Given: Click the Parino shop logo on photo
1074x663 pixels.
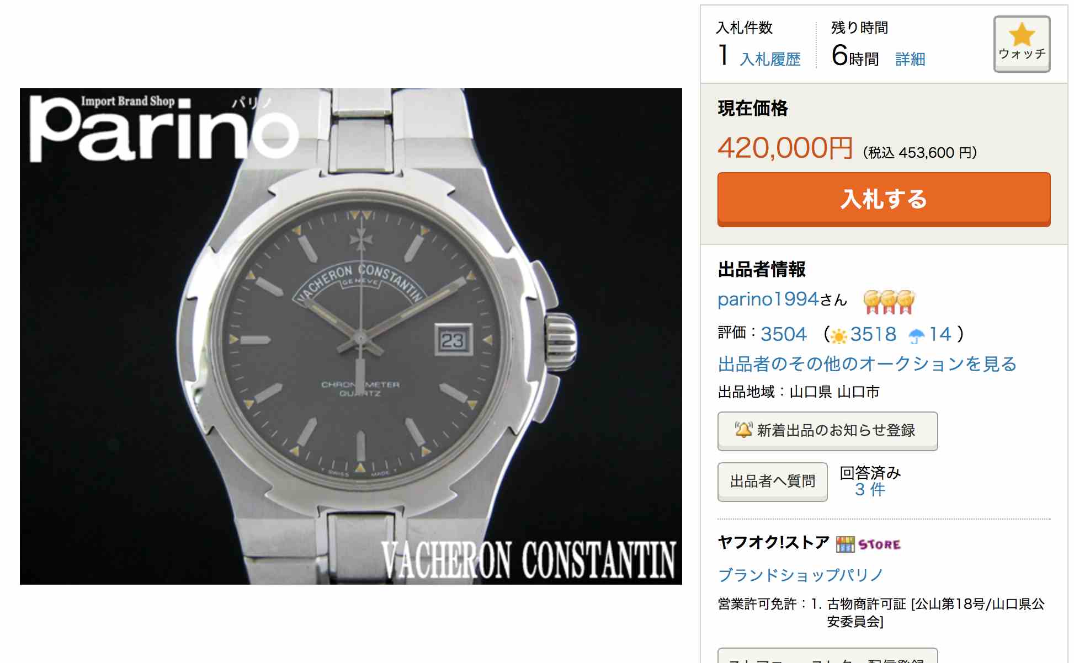Looking at the screenshot, I should (x=164, y=127).
